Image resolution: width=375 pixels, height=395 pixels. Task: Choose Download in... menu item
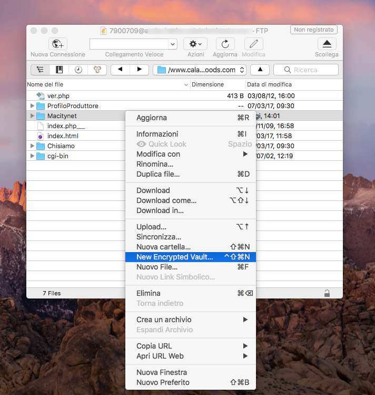click(191, 210)
